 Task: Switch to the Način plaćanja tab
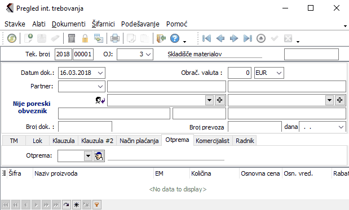[x=139, y=141]
